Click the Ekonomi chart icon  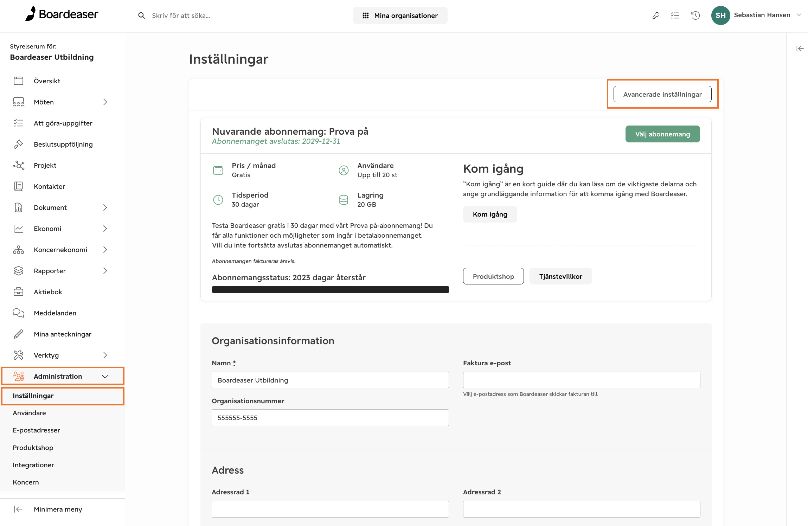click(x=19, y=229)
